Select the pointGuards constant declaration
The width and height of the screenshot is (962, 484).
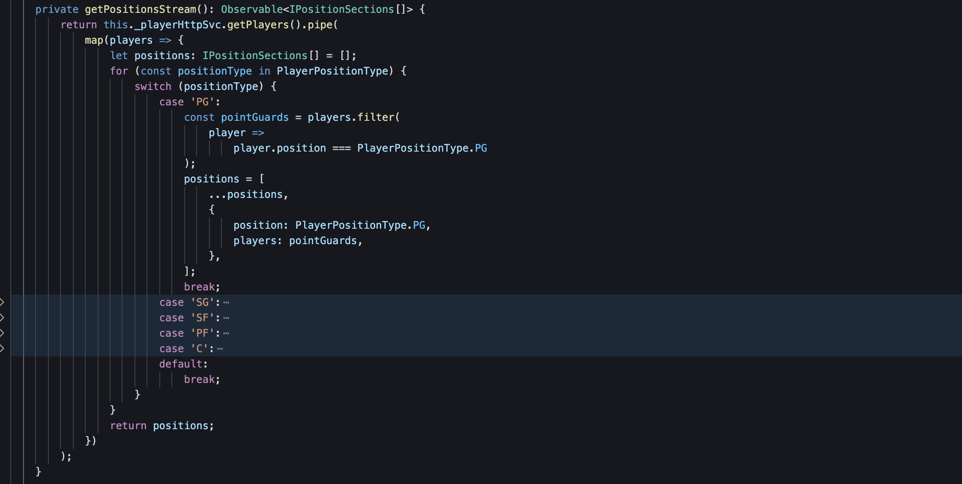click(255, 117)
